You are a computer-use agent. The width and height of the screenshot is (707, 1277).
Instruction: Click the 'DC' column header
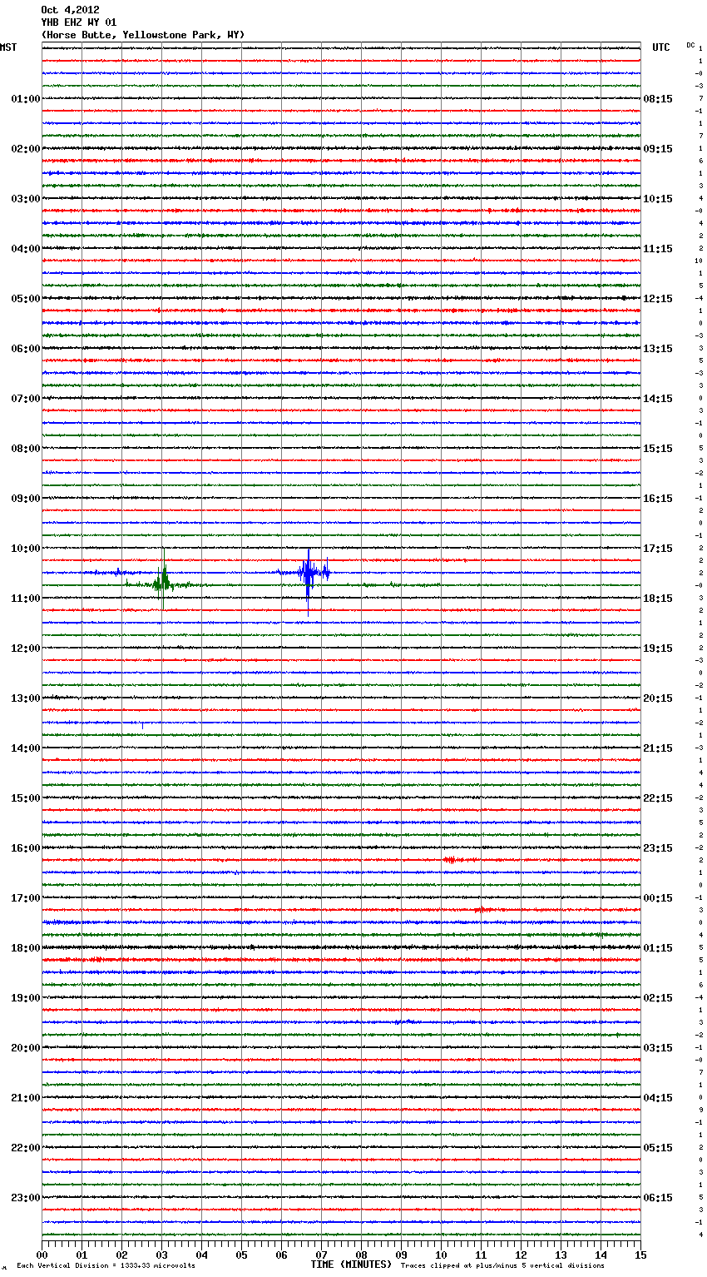click(x=690, y=45)
